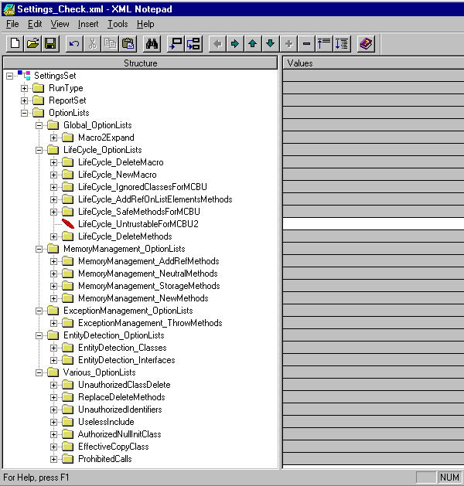Click the insert child element toolbar icon

[x=193, y=44]
